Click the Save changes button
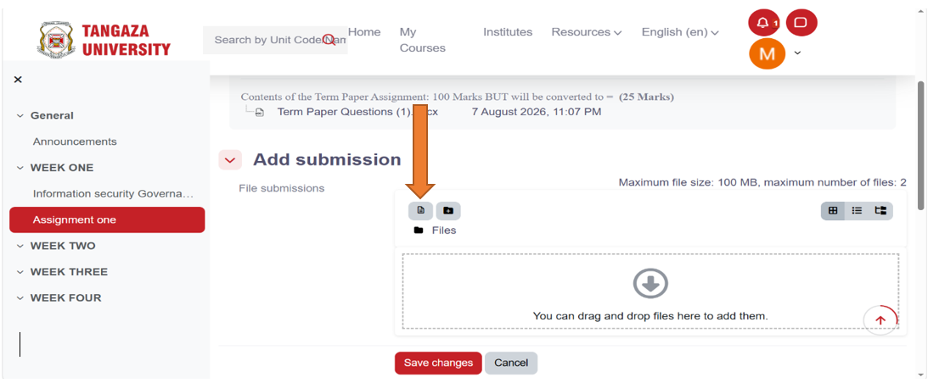This screenshot has width=928, height=383. click(x=439, y=363)
